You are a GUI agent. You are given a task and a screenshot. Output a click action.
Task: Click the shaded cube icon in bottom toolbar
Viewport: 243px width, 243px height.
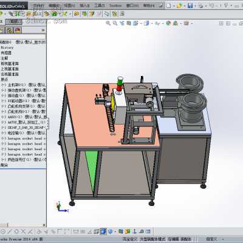click(103, 231)
